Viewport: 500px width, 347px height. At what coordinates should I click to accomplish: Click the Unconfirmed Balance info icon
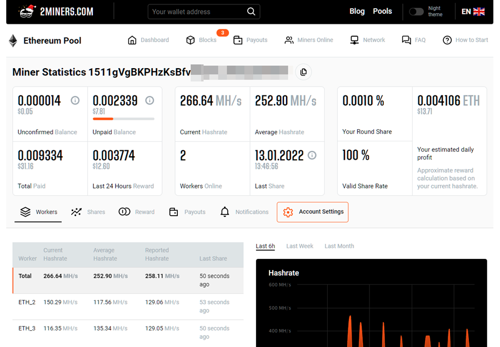75,100
